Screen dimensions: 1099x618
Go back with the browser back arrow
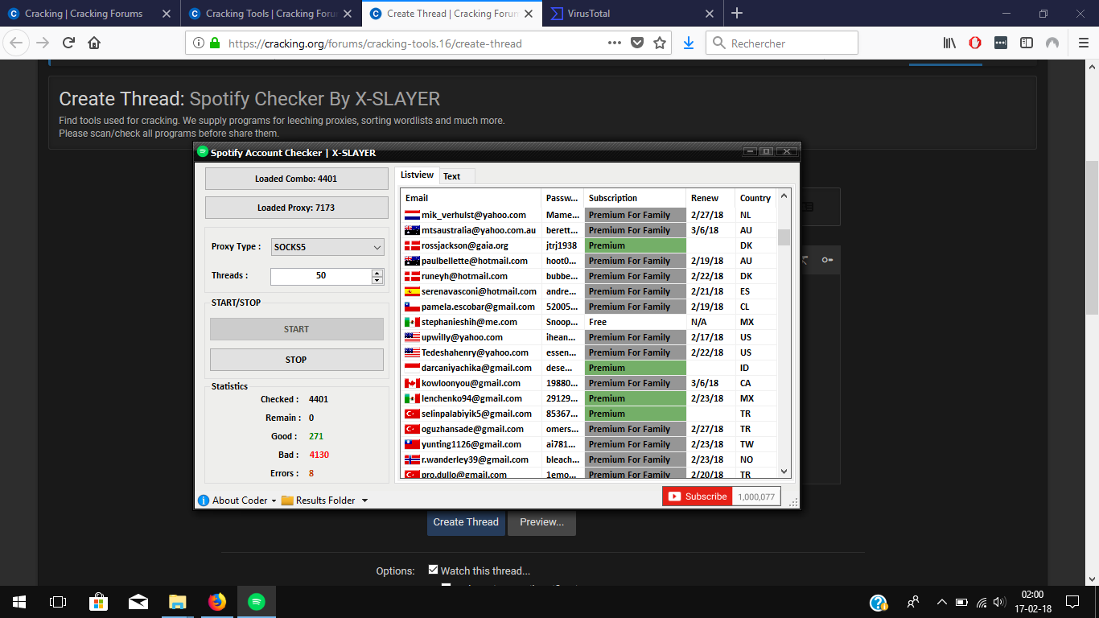pyautogui.click(x=18, y=43)
